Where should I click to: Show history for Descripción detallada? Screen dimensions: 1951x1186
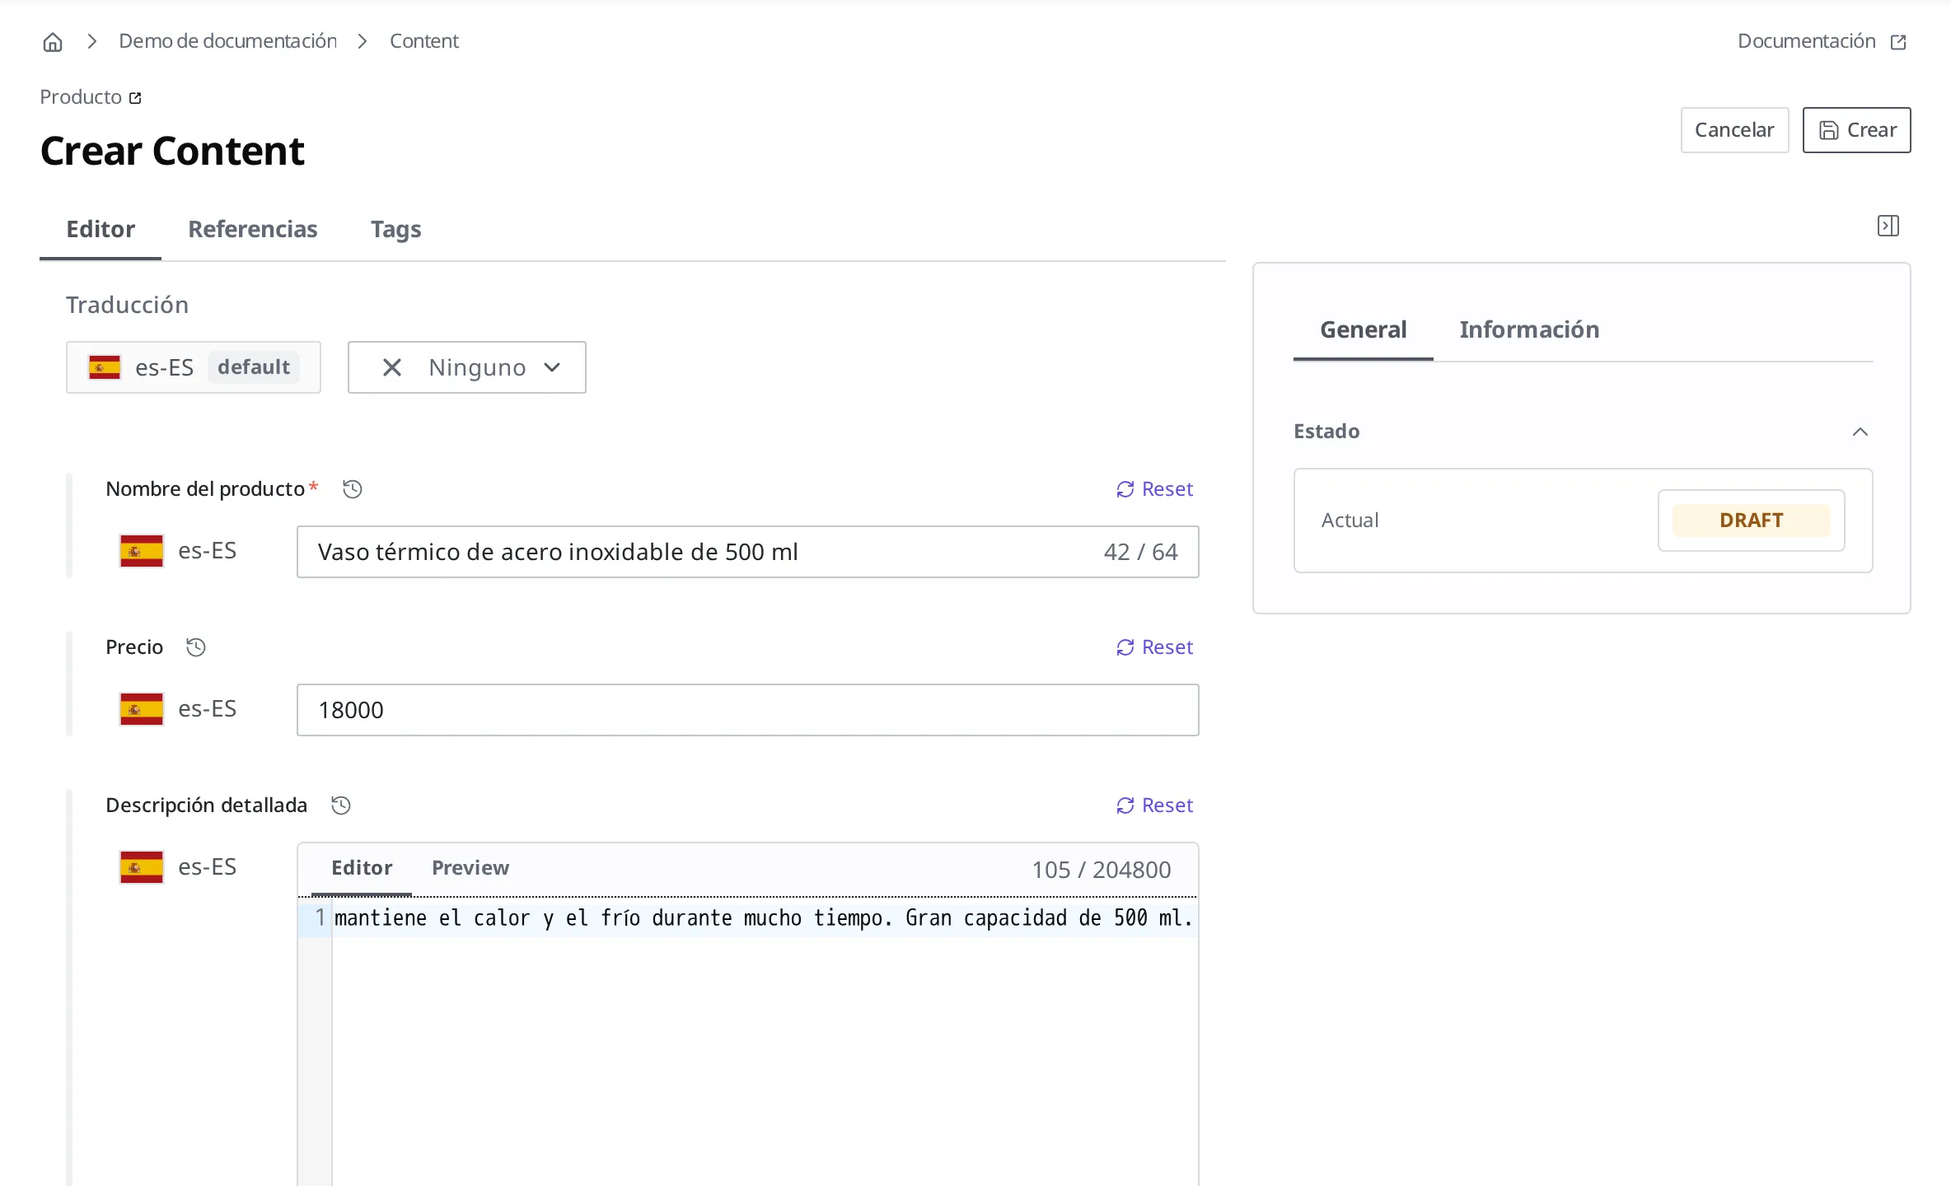[340, 805]
